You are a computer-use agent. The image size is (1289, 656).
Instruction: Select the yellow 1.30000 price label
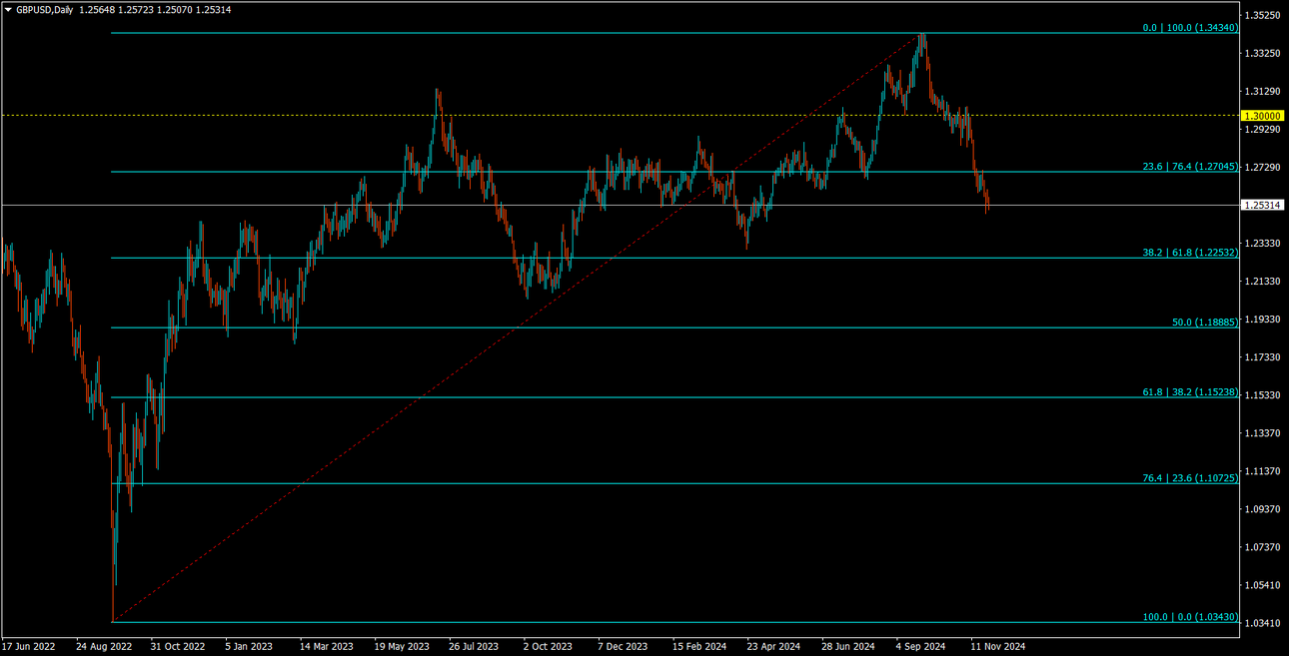pos(1262,116)
